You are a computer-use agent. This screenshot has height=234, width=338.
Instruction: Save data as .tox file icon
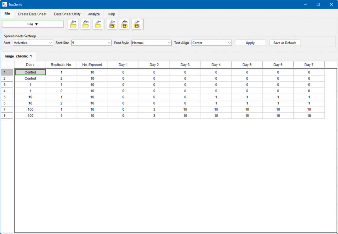click(112, 24)
